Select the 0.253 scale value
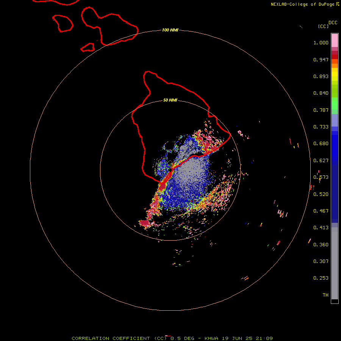Viewport: 341px width, 341px height. pyautogui.click(x=321, y=278)
